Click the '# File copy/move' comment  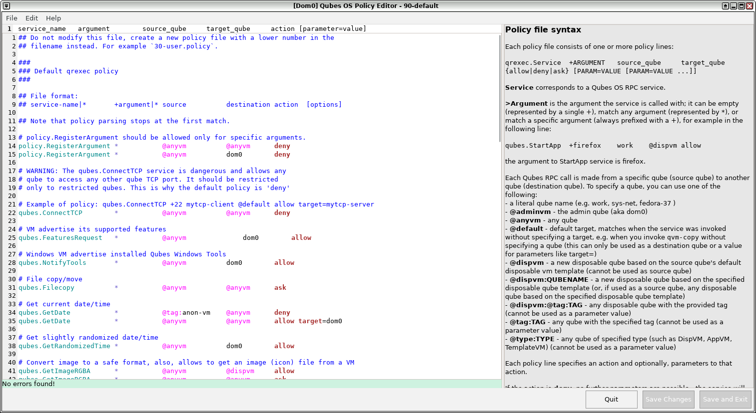pyautogui.click(x=50, y=279)
